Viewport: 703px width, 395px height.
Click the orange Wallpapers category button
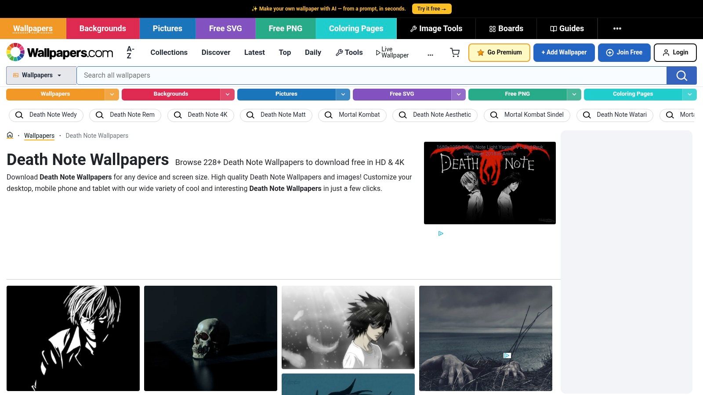(x=55, y=94)
